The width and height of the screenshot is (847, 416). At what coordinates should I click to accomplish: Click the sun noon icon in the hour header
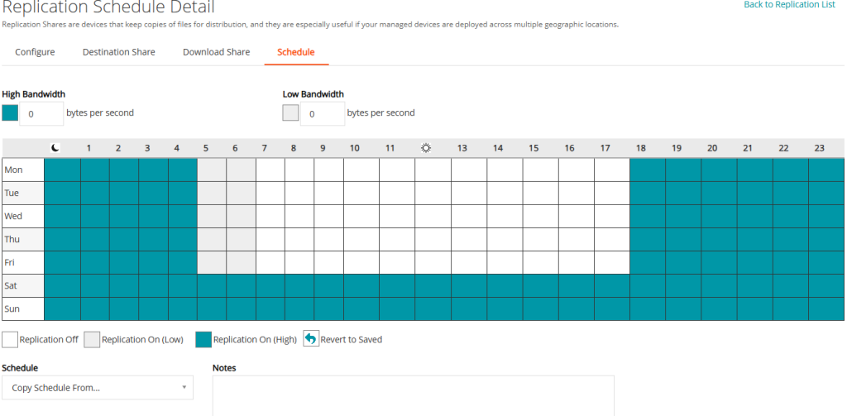click(x=426, y=148)
